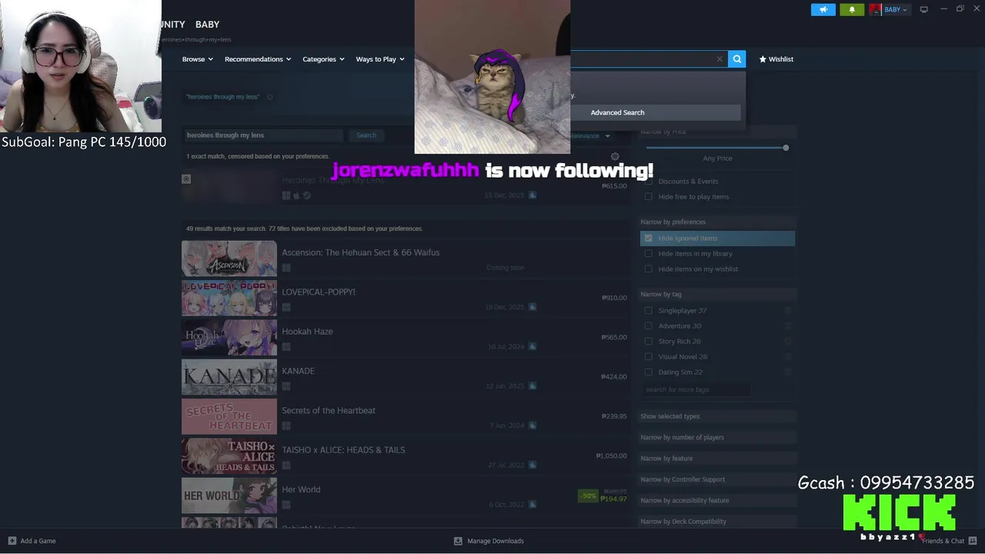Click the Windows icon under Hookah Haze
Viewport: 985px width, 554px height.
[286, 347]
